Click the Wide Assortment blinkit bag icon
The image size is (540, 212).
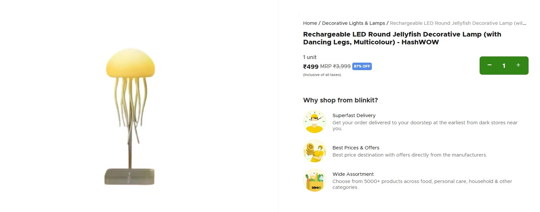pyautogui.click(x=314, y=180)
